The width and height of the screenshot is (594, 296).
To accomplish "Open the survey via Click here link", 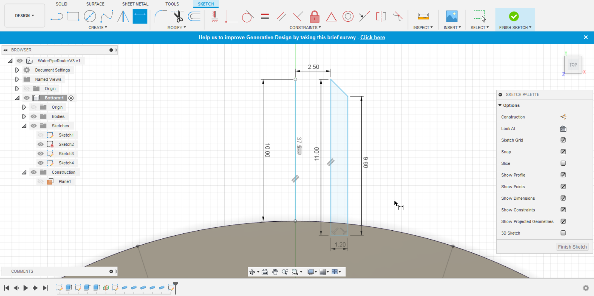I will coord(372,37).
